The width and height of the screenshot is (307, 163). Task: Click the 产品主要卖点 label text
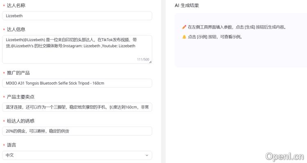[20, 97]
